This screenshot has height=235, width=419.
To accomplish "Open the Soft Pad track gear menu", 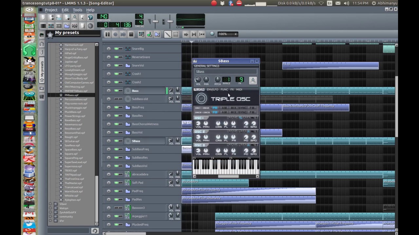I will [109, 183].
